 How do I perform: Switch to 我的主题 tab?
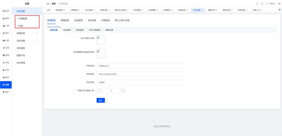click(226, 10)
